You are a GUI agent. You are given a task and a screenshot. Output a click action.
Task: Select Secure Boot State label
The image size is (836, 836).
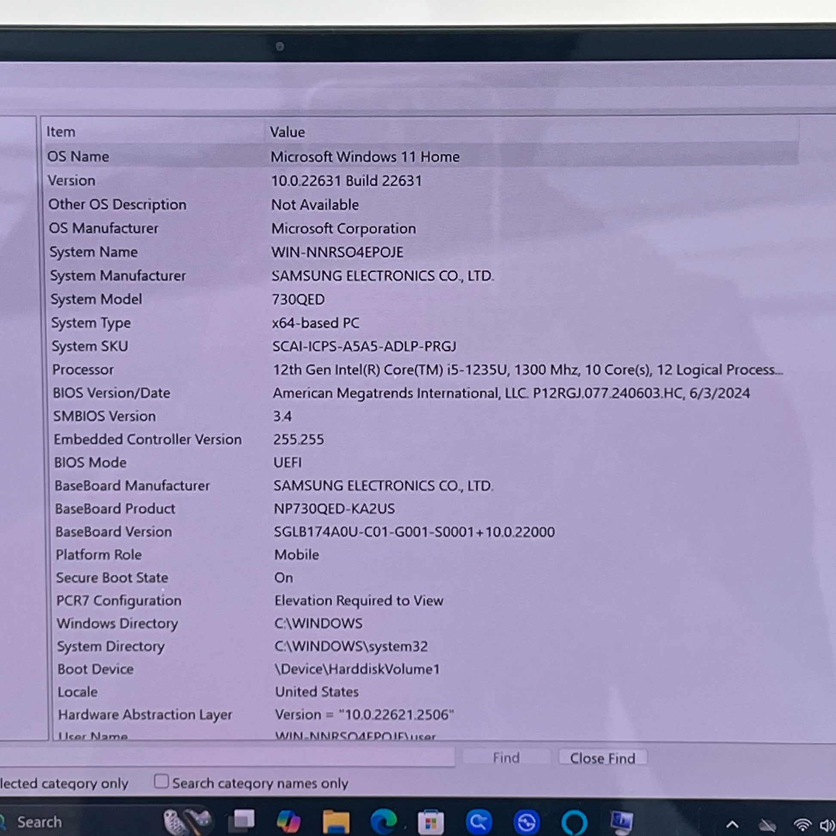[112, 578]
